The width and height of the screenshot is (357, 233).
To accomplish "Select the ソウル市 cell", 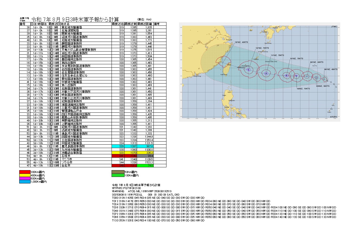I will pyautogui.click(x=86, y=163).
